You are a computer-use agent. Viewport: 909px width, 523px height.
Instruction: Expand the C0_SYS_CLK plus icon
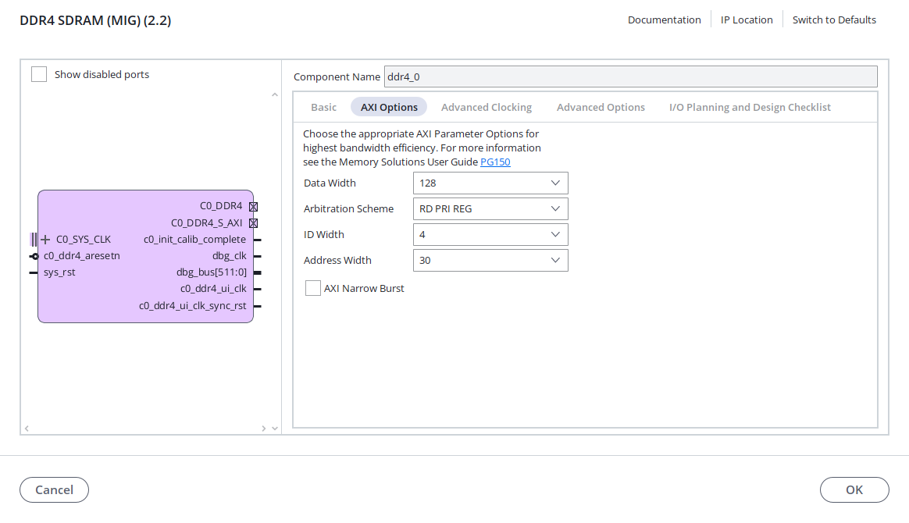[45, 239]
